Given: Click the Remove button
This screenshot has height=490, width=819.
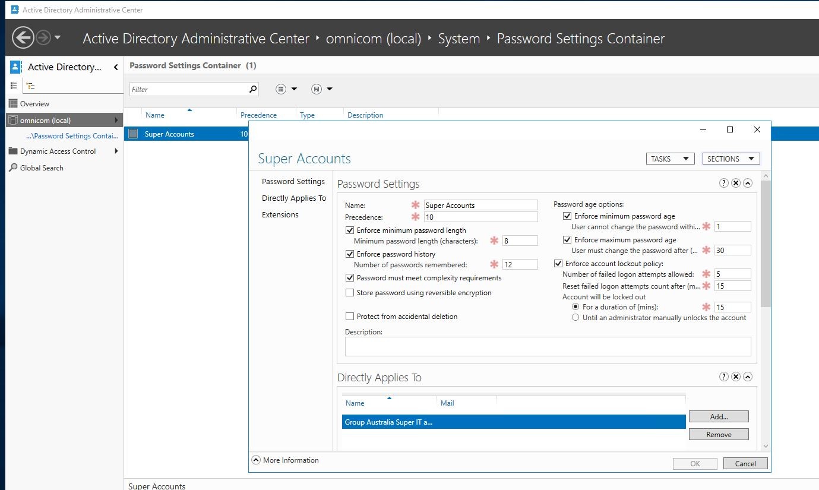Looking at the screenshot, I should click(x=719, y=435).
